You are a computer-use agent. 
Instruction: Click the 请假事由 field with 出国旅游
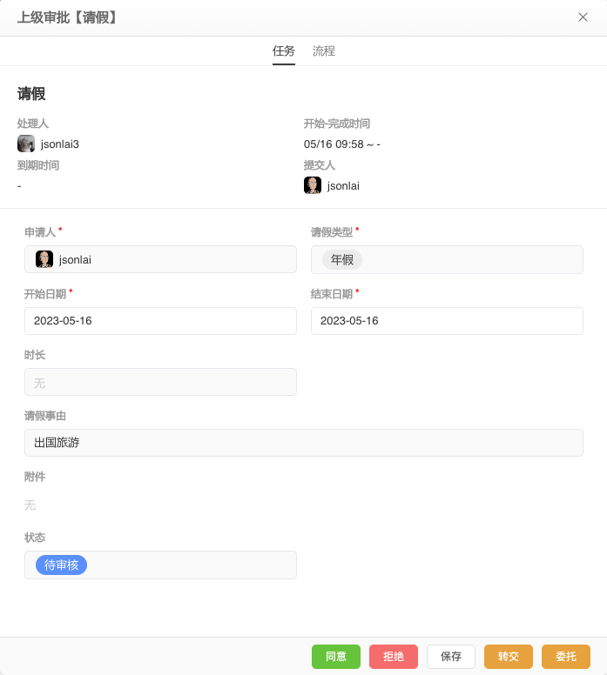click(x=304, y=443)
